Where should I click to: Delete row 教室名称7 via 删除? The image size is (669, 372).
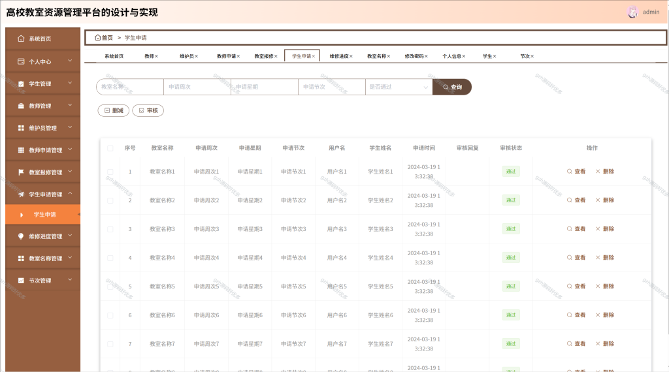[x=604, y=344]
